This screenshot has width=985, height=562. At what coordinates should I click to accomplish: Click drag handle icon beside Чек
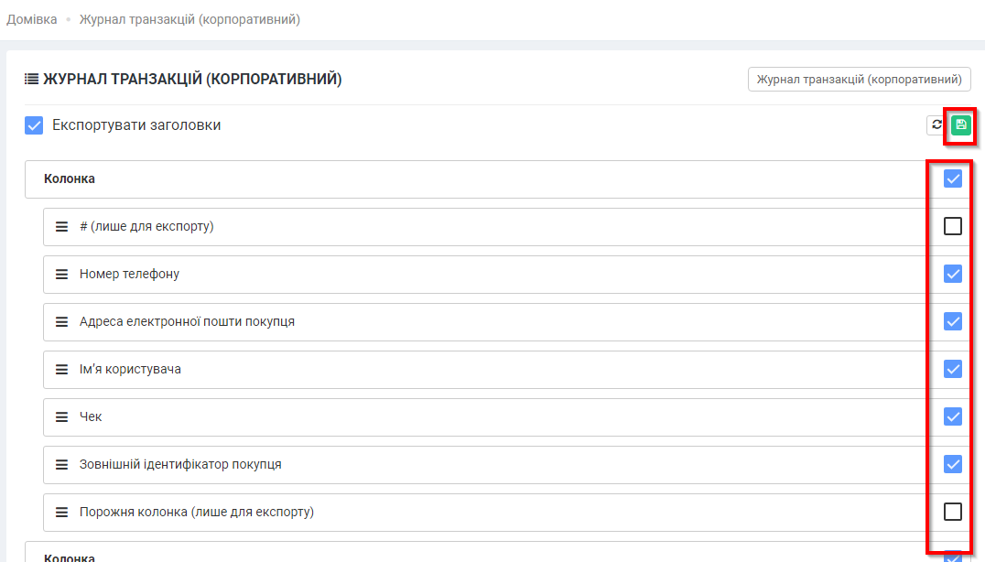(62, 416)
